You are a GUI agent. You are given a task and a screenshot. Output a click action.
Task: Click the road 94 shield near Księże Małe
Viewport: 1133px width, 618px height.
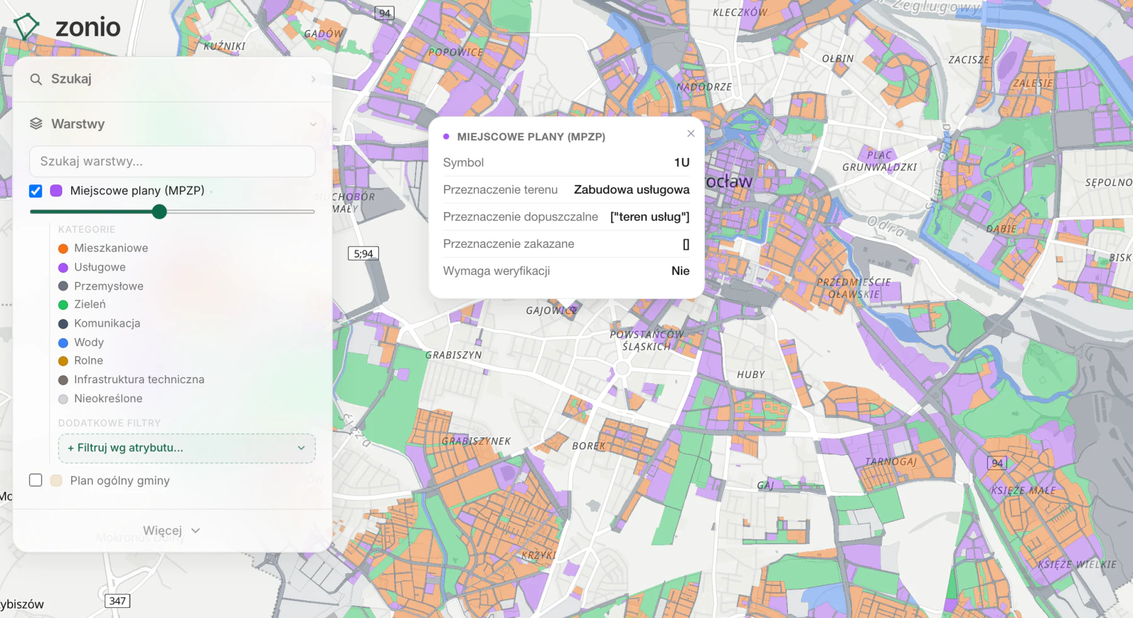click(997, 463)
